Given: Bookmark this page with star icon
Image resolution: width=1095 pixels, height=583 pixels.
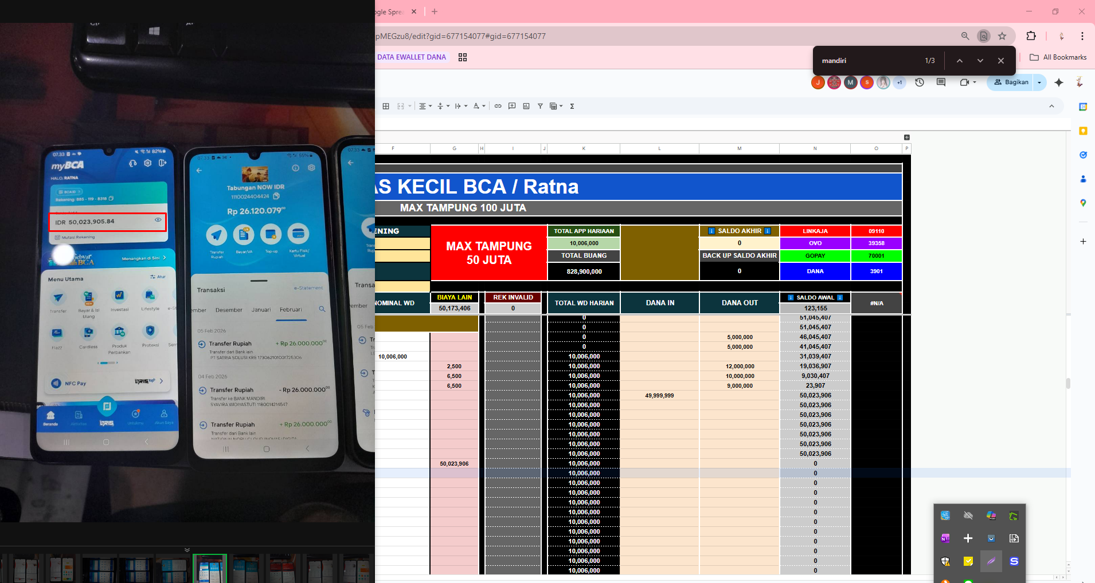Looking at the screenshot, I should [1002, 36].
